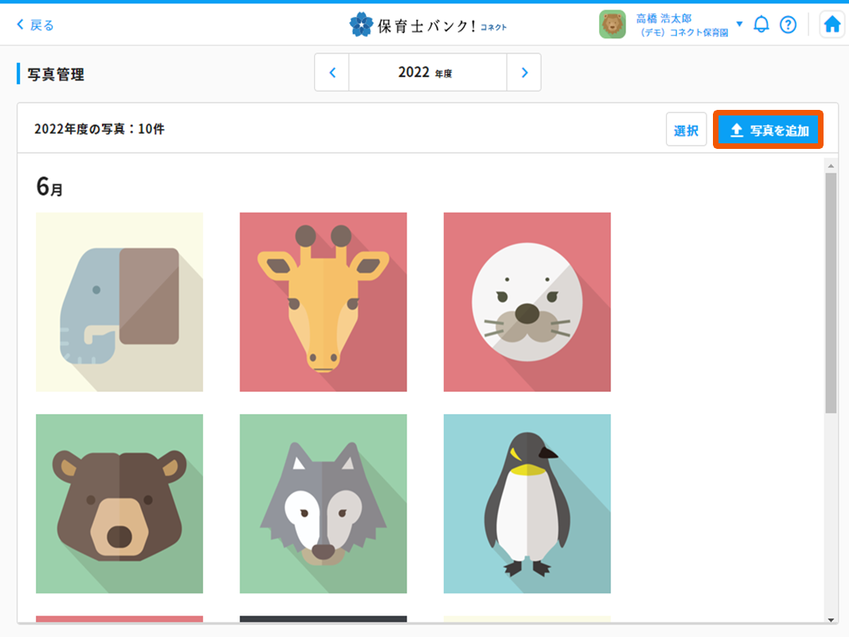The width and height of the screenshot is (849, 637).
Task: Click the 写真を追加 upload button
Action: click(769, 131)
